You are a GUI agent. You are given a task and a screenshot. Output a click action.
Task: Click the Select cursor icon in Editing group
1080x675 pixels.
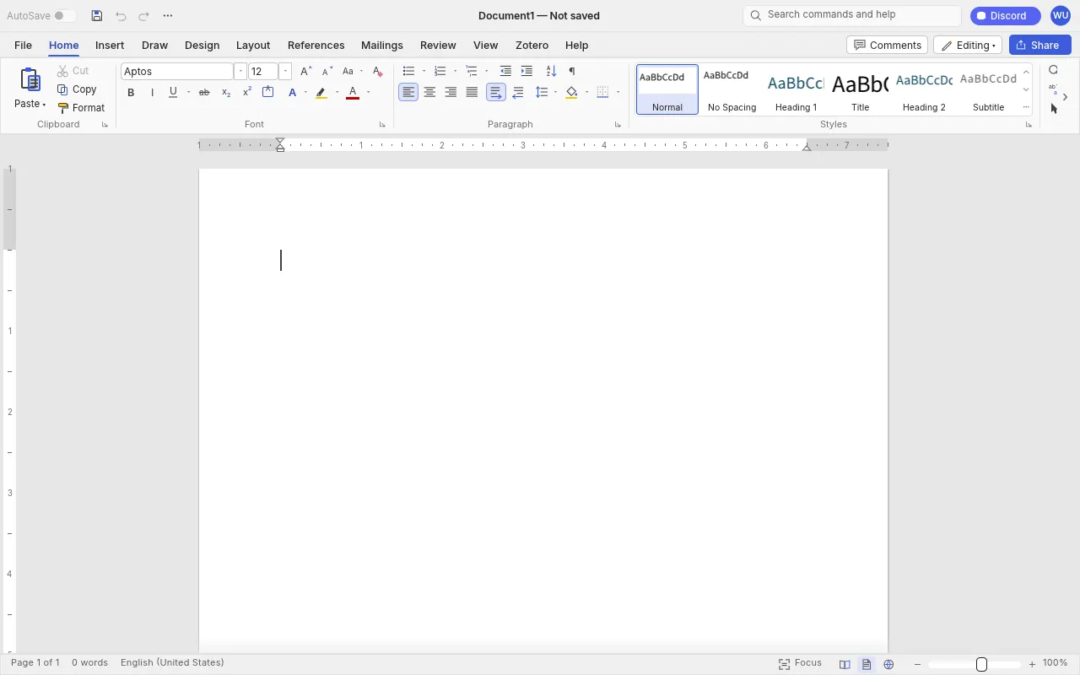click(x=1053, y=108)
